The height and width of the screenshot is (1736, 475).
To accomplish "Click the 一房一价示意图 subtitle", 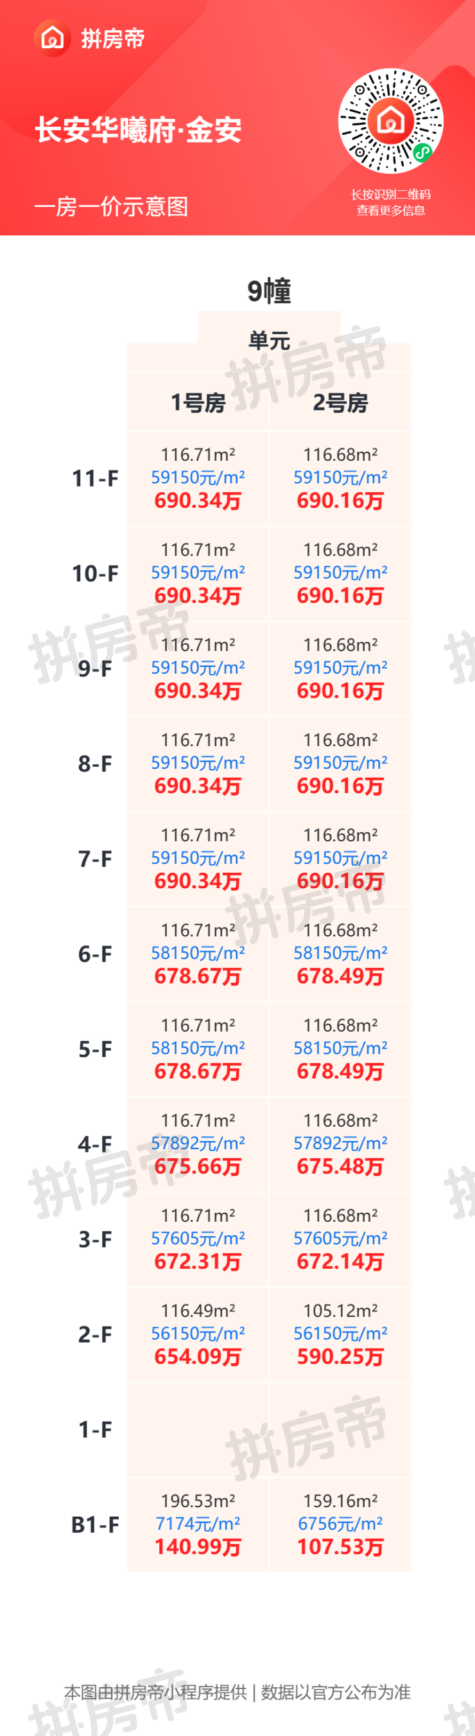I will 111,206.
